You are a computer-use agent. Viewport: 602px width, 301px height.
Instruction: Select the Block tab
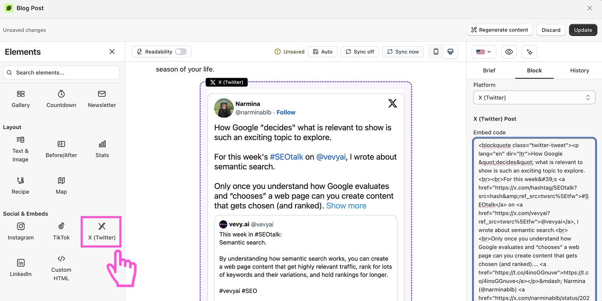[534, 70]
